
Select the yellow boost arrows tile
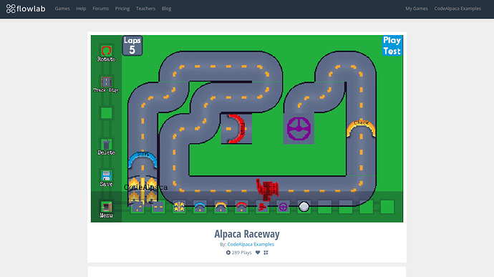pos(179,207)
